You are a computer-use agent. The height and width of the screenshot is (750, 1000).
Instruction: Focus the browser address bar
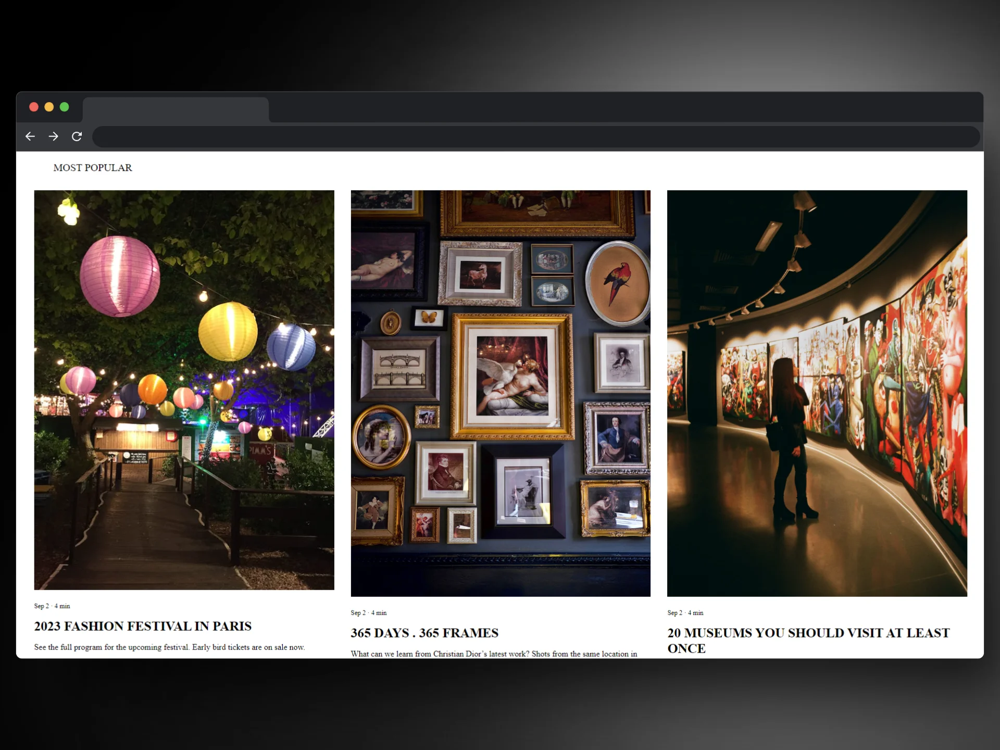[x=535, y=136]
